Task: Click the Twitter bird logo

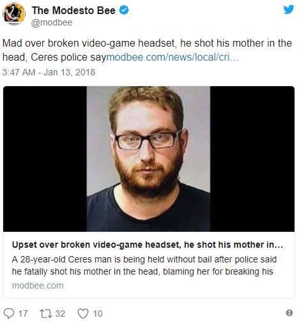Action: tap(289, 10)
